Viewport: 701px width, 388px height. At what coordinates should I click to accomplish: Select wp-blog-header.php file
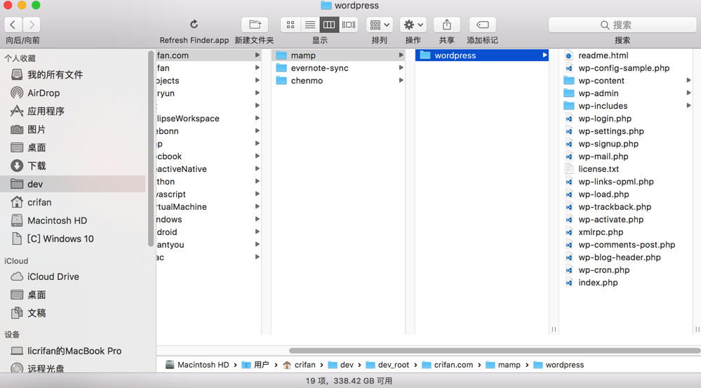click(x=619, y=257)
